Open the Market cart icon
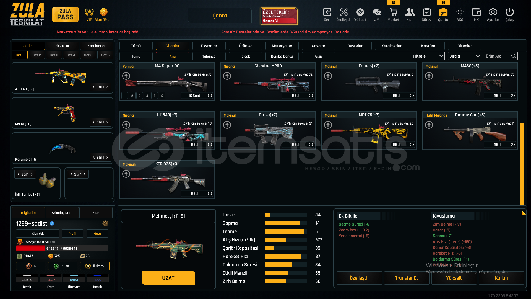Image resolution: width=531 pixels, height=299 pixels. [393, 12]
